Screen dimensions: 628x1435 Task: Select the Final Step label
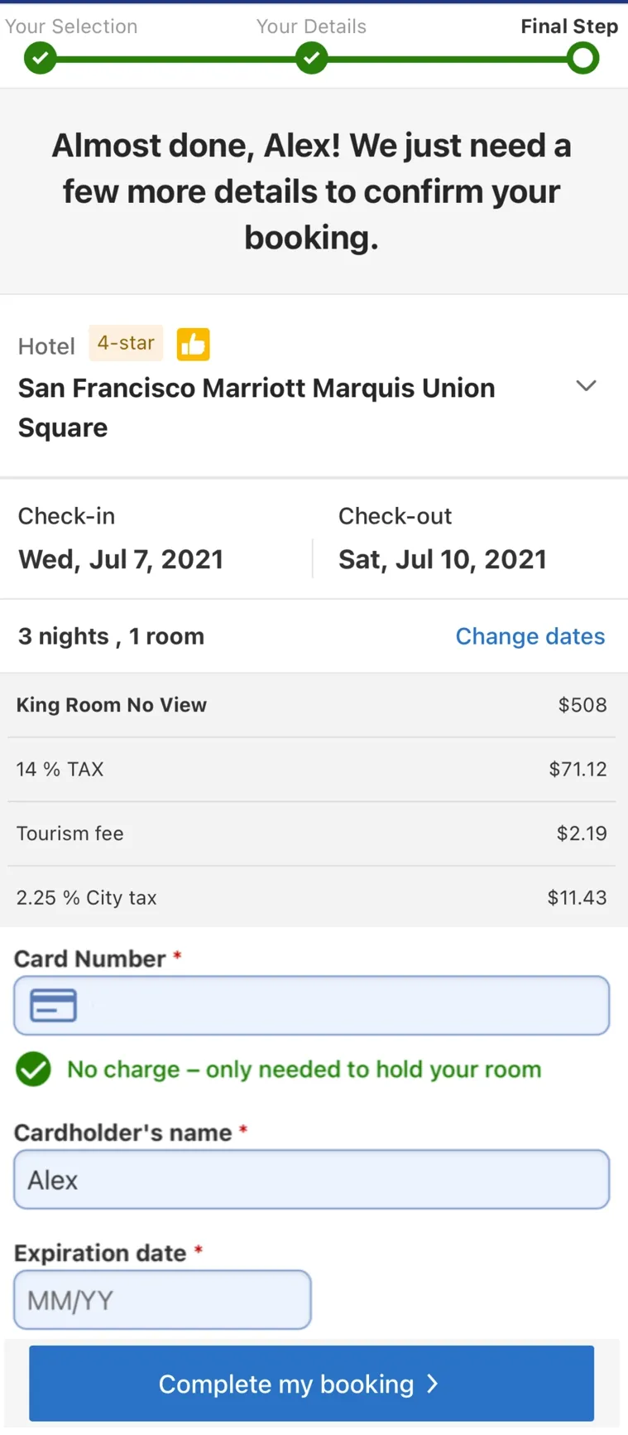pyautogui.click(x=569, y=27)
